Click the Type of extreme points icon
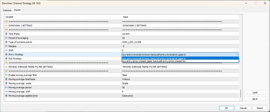The image size is (270, 112). pos(6,42)
